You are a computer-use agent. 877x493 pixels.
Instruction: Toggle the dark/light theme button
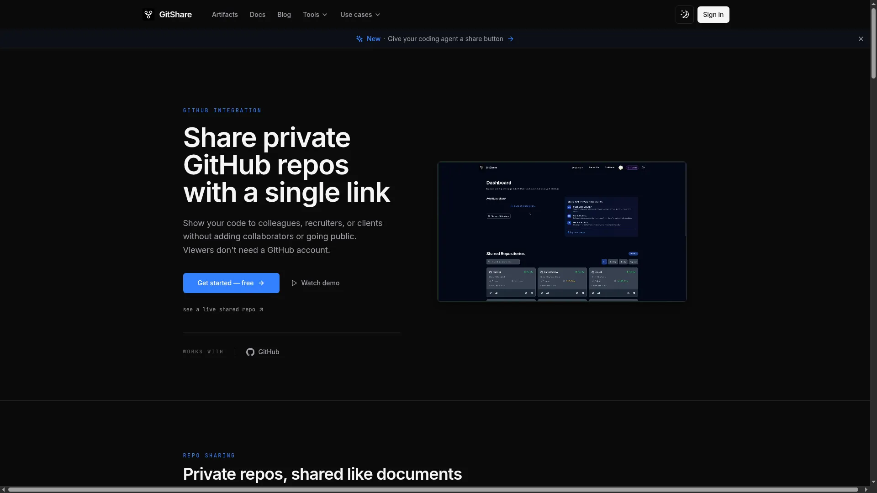point(685,15)
